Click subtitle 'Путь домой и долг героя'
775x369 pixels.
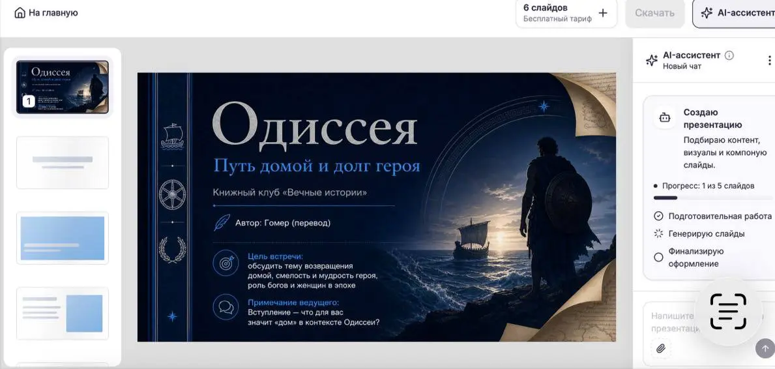point(316,166)
